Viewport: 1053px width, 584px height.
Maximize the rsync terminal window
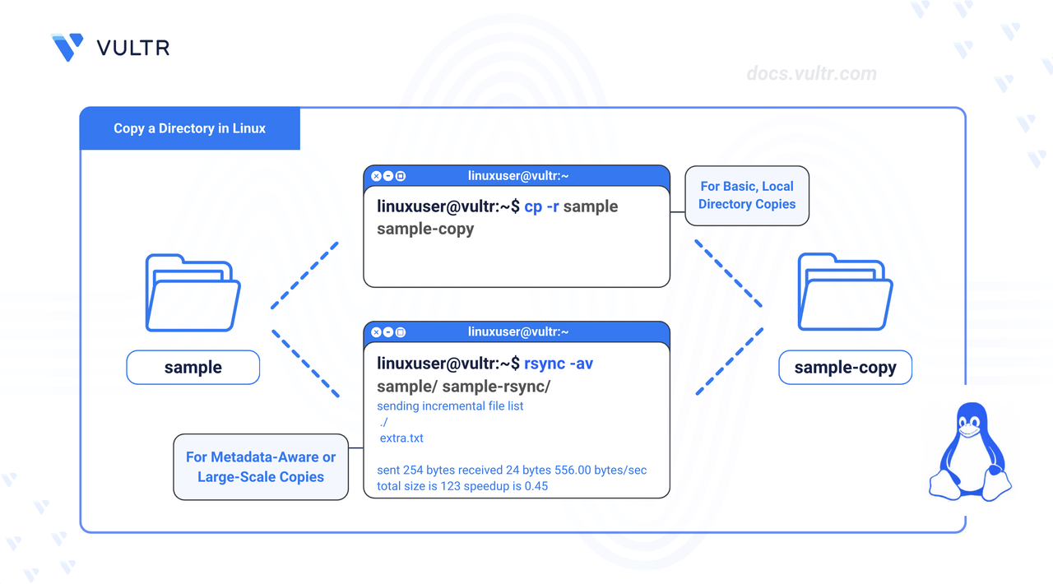tap(401, 332)
